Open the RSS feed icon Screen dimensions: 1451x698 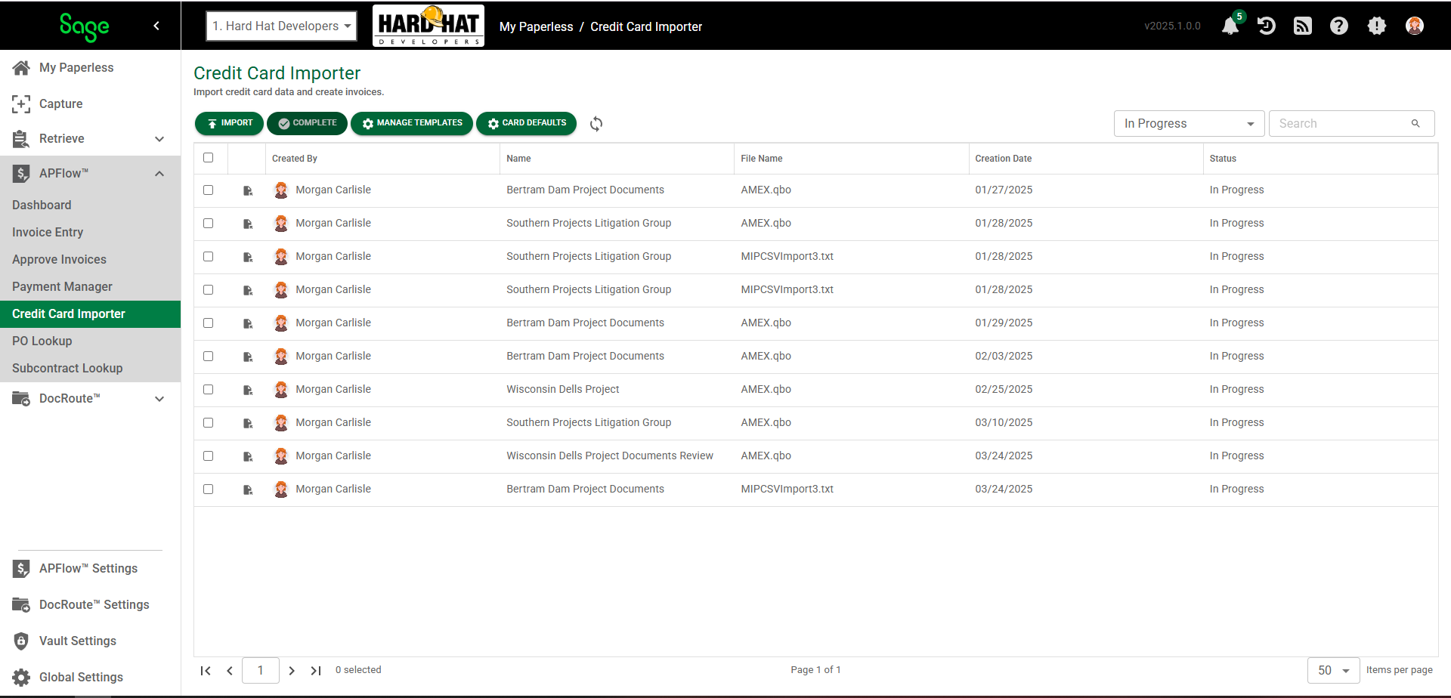coord(1303,26)
